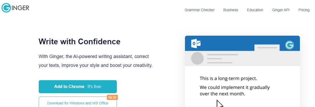Navigate to Ginger API
The image size is (315, 107).
(281, 10)
